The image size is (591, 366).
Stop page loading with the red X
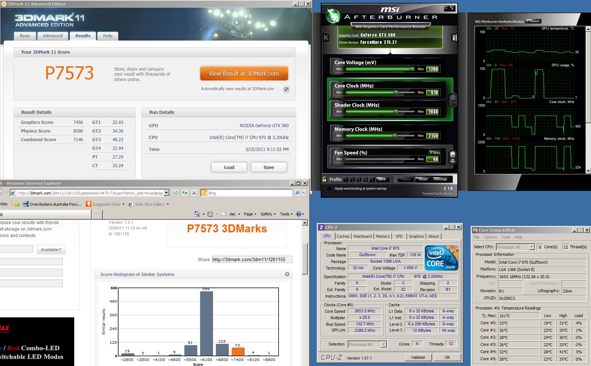(194, 193)
